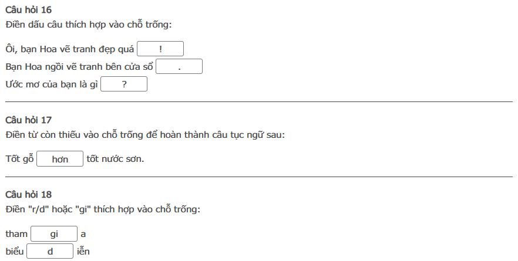Select the "Câu hỏi 17" heading
Image resolution: width=518 pixels, height=261 pixels.
coord(29,120)
